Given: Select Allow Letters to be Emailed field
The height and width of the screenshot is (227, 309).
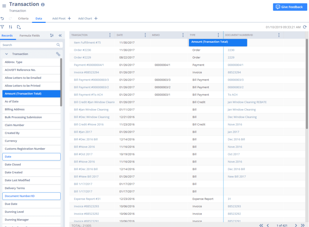Looking at the screenshot, I should (x=31, y=78).
